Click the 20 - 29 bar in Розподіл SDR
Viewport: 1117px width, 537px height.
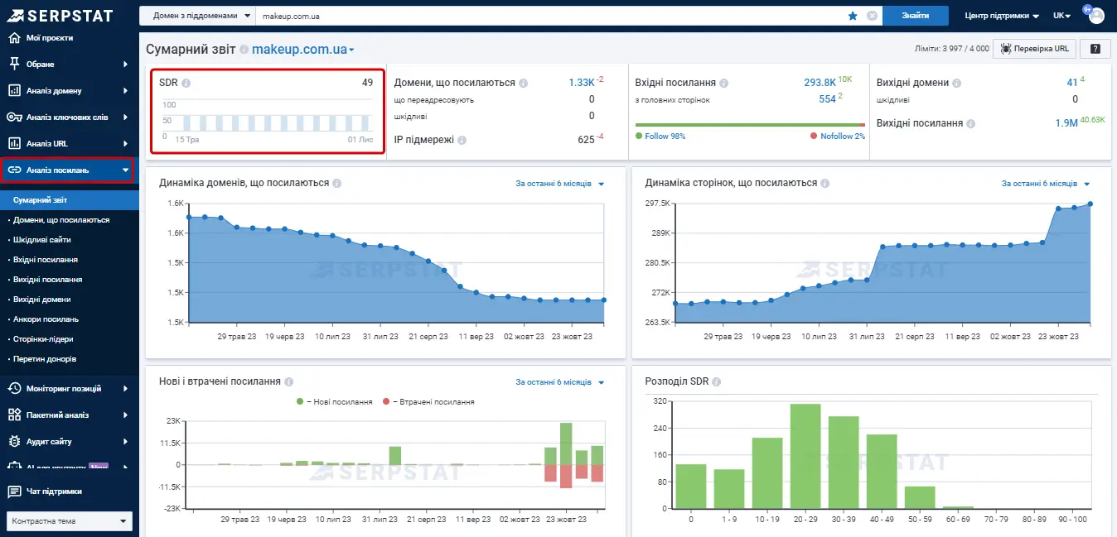click(805, 456)
